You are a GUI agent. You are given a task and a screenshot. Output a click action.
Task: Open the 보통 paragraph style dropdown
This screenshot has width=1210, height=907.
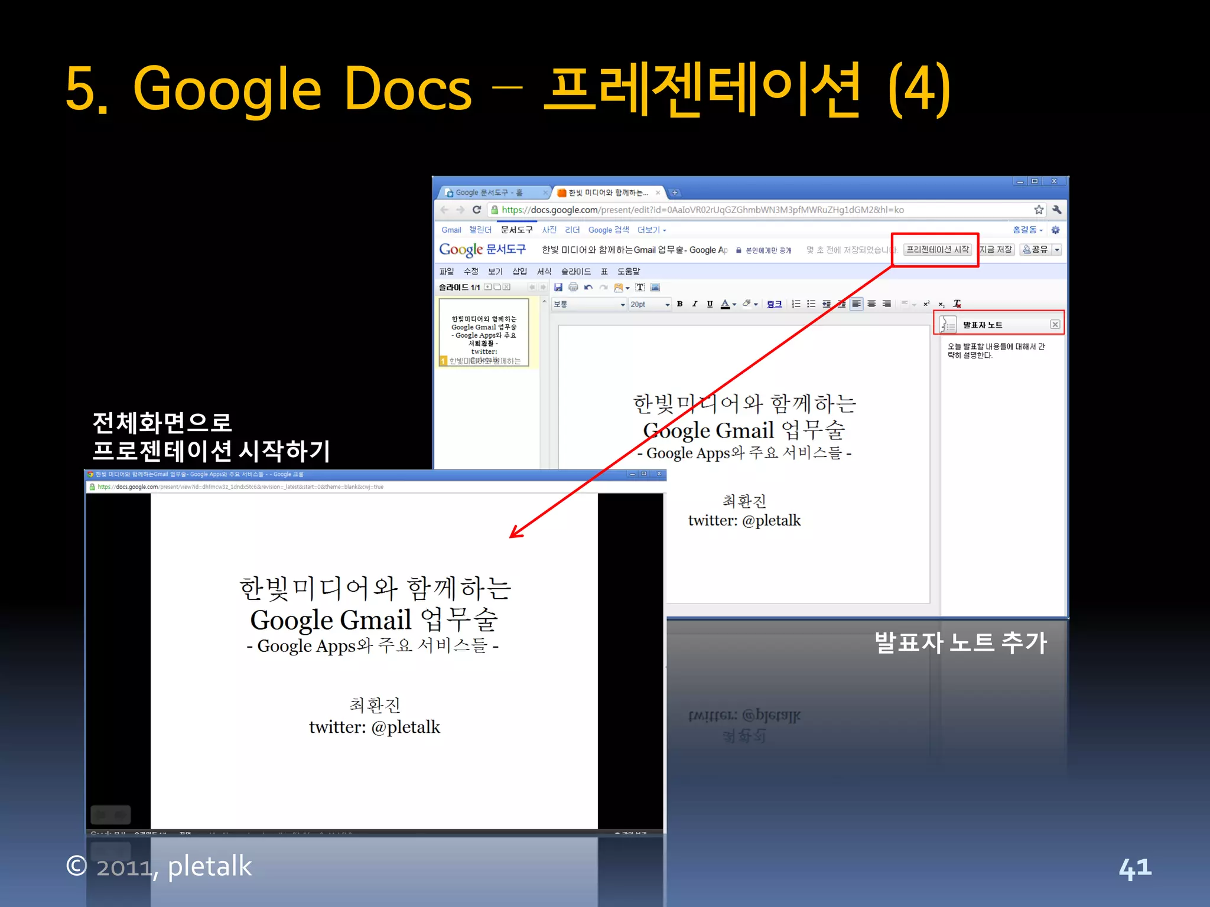(589, 305)
